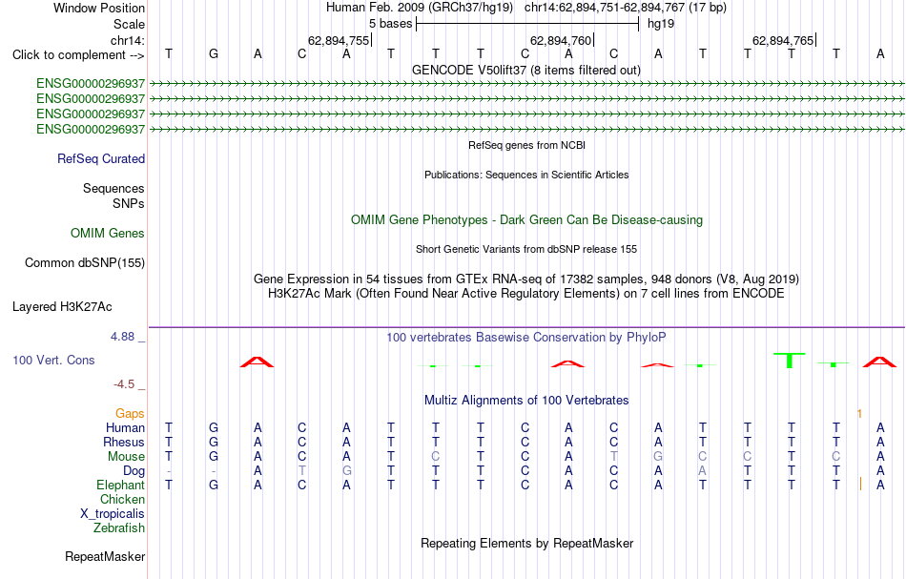The height and width of the screenshot is (579, 906).
Task: Open the Layered H3K27Ac track label
Action: pos(62,307)
